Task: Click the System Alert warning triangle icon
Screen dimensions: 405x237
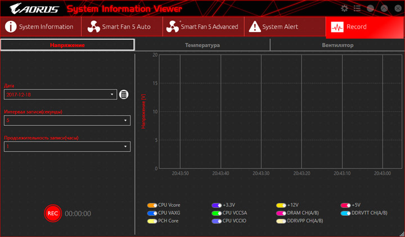Action: [x=255, y=27]
